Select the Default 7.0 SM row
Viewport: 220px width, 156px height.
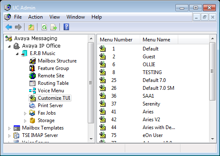153,88
